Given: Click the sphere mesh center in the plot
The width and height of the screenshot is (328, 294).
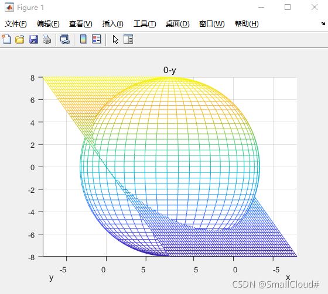Looking at the screenshot, I should pyautogui.click(x=170, y=167).
